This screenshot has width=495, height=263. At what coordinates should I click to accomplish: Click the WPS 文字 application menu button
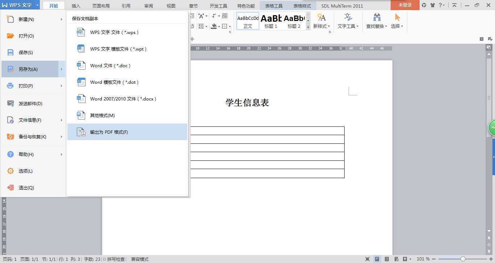pyautogui.click(x=17, y=5)
